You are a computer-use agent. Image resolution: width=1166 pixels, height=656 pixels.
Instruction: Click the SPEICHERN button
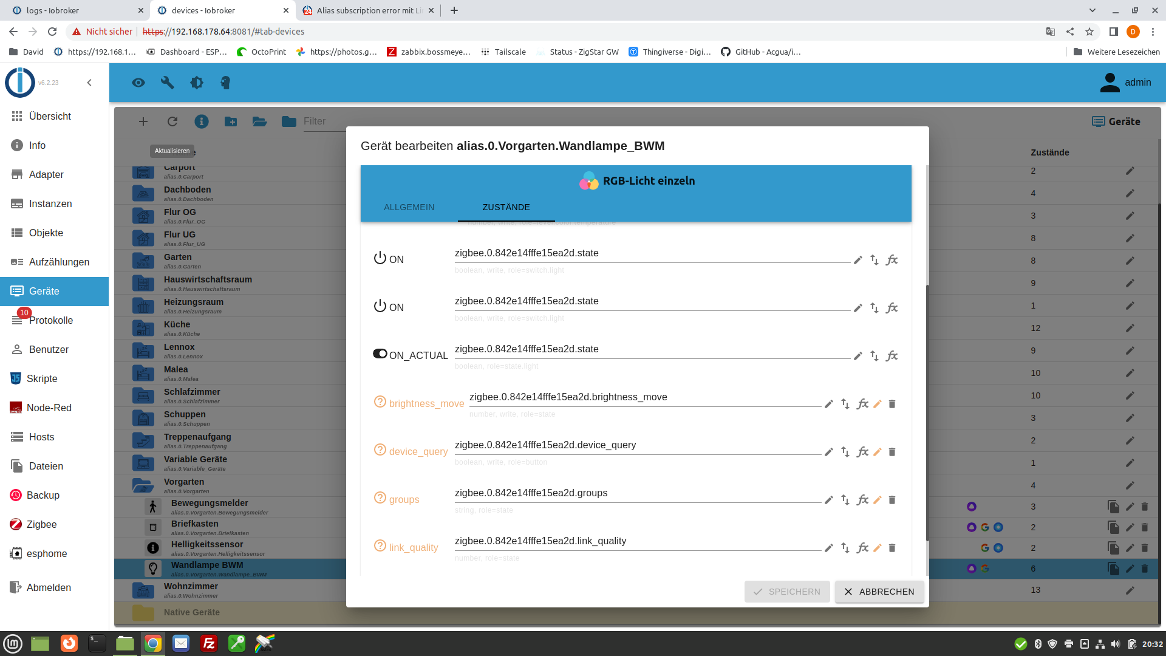786,592
